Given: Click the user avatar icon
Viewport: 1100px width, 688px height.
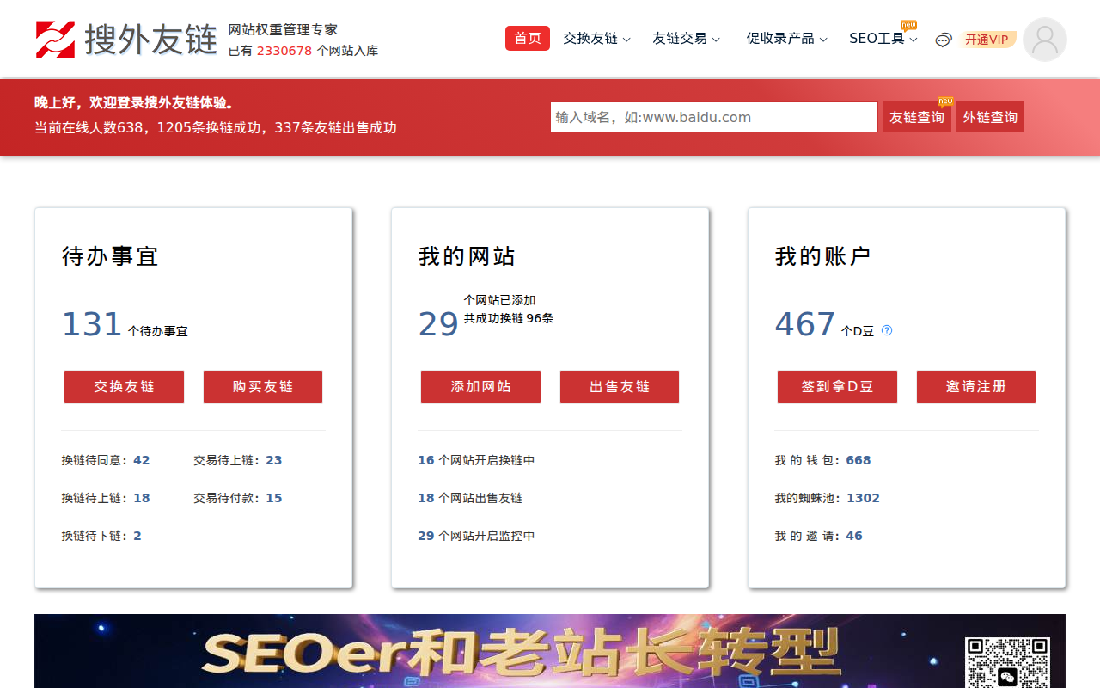Looking at the screenshot, I should coord(1044,39).
